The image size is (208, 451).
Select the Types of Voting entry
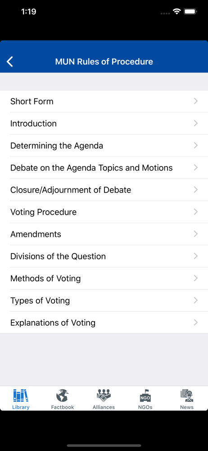[x=104, y=300]
